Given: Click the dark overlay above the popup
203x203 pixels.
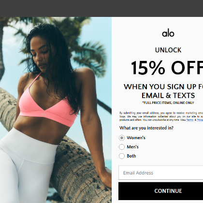Looking at the screenshot, I should 101,8.
